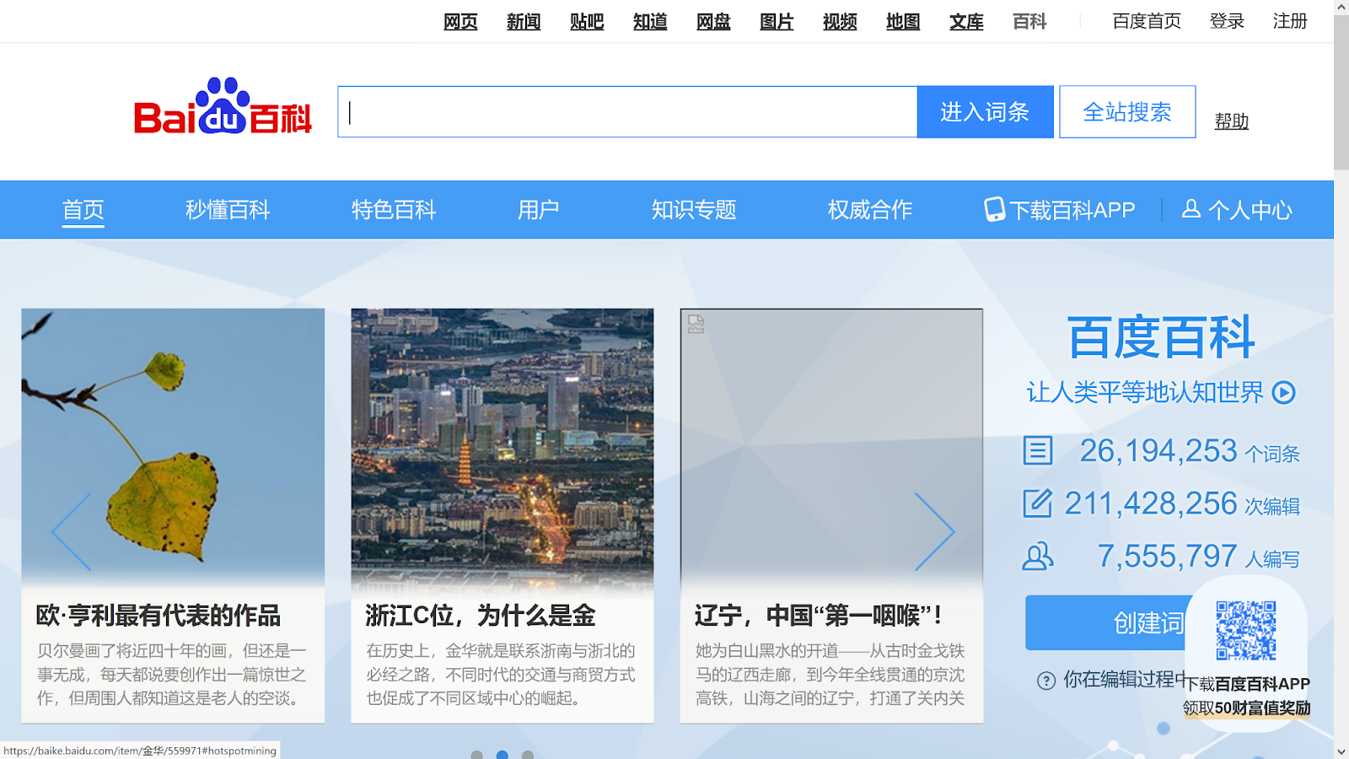Viewport: 1349px width, 759px height.
Task: Open headline 浙江C位，为什么是金
Action: pos(481,616)
